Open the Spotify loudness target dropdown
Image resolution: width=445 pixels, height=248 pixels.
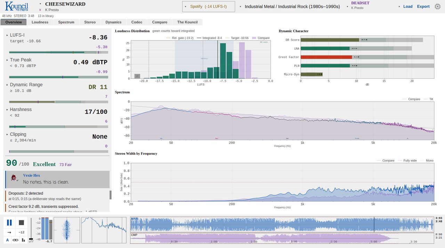pos(209,7)
